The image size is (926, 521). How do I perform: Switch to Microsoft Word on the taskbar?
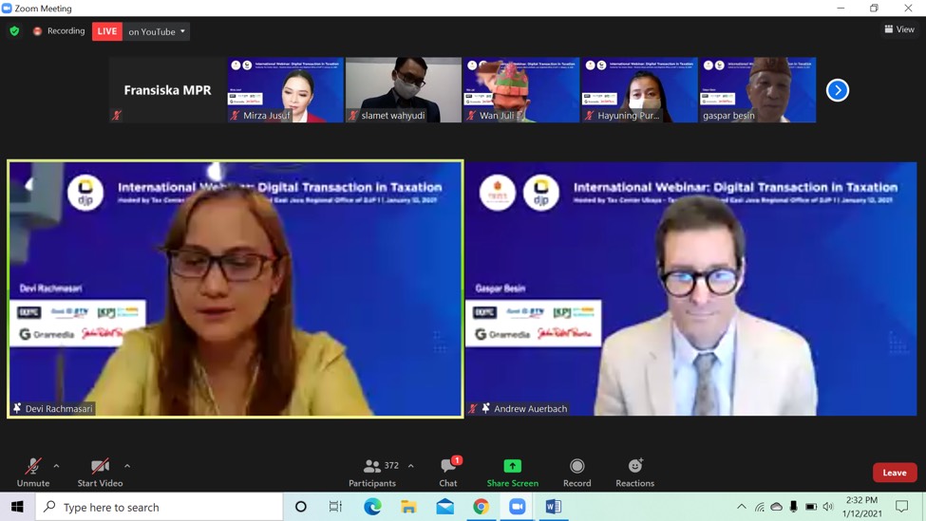(554, 507)
